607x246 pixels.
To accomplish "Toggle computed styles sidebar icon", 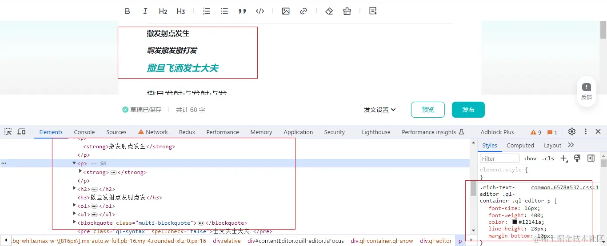I will click(591, 158).
